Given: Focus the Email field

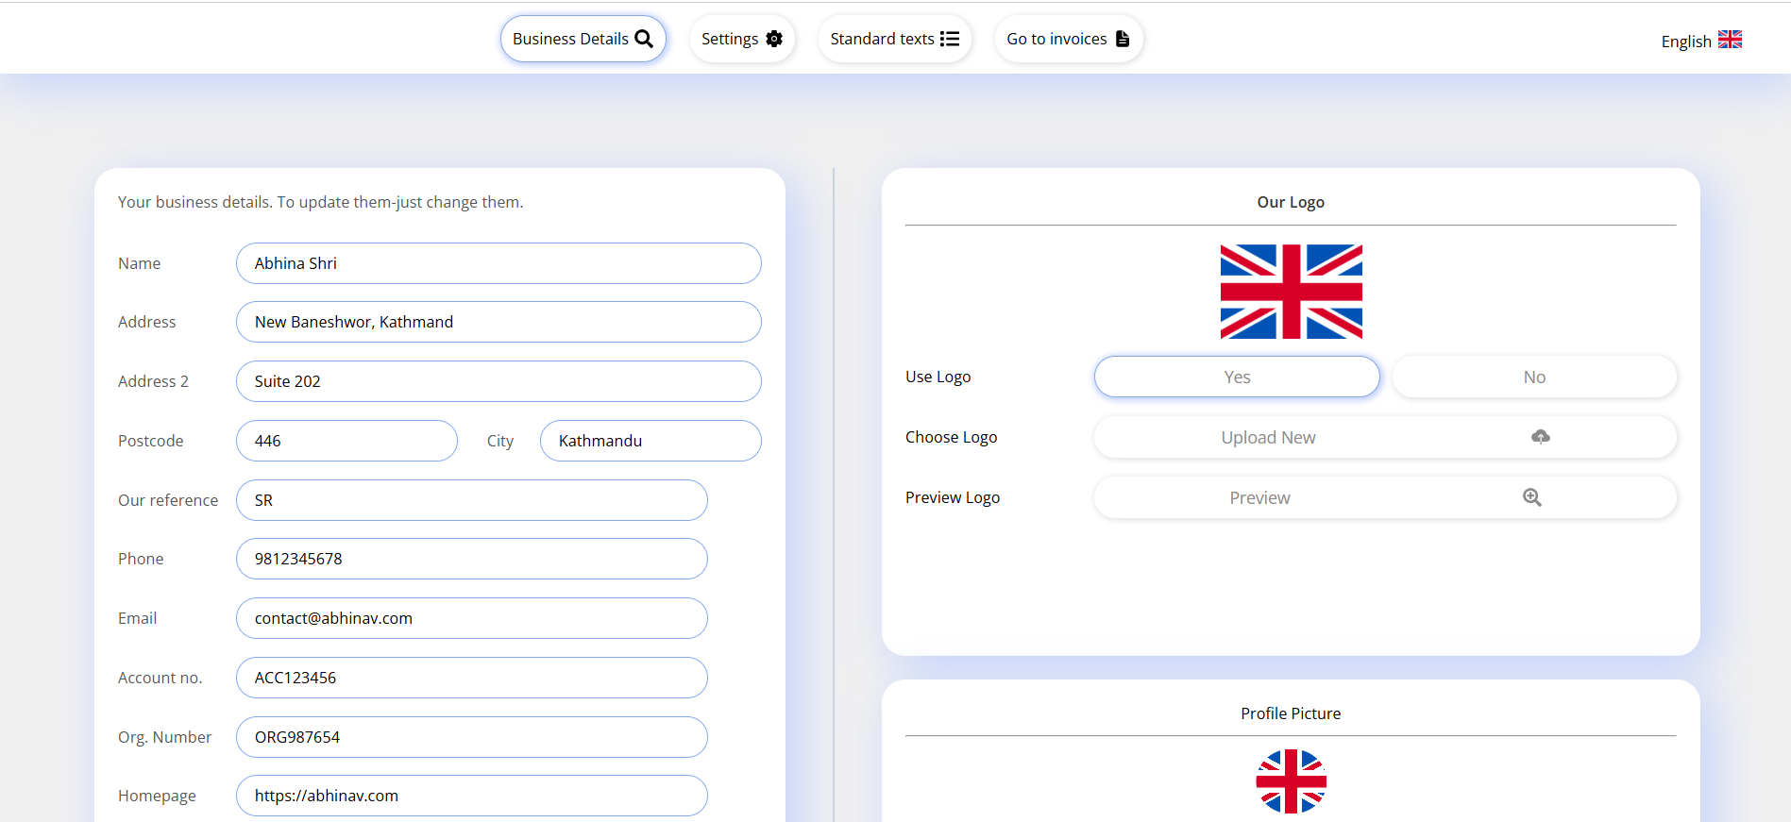Looking at the screenshot, I should coord(471,618).
